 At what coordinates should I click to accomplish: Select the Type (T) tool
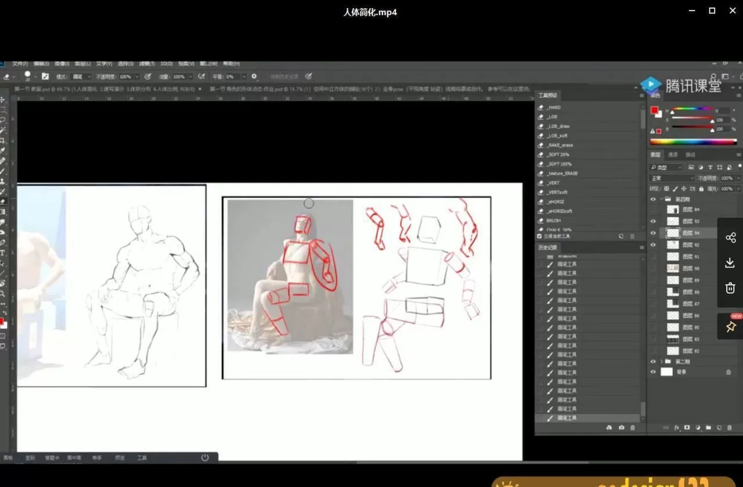(x=3, y=253)
